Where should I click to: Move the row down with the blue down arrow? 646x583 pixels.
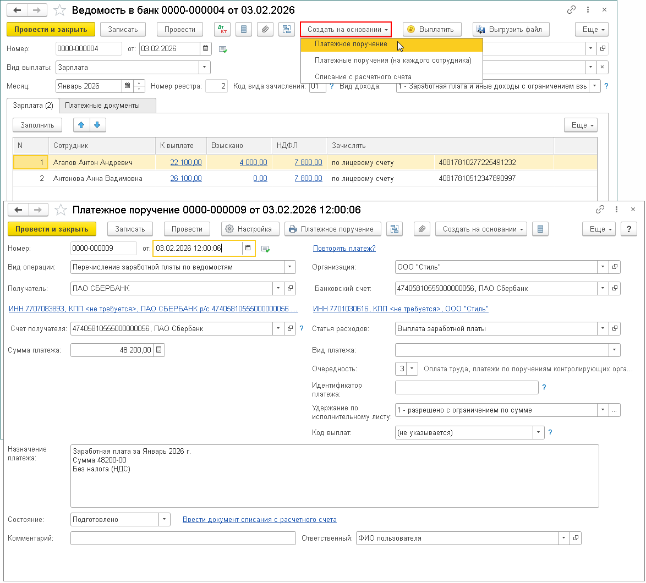(97, 125)
